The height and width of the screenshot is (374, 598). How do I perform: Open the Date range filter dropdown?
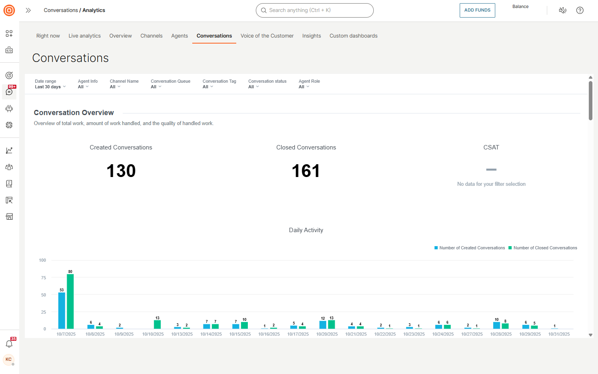pos(50,86)
